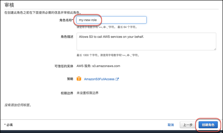Open external link icon beside AmazonS3FullAccess

pos(117,79)
